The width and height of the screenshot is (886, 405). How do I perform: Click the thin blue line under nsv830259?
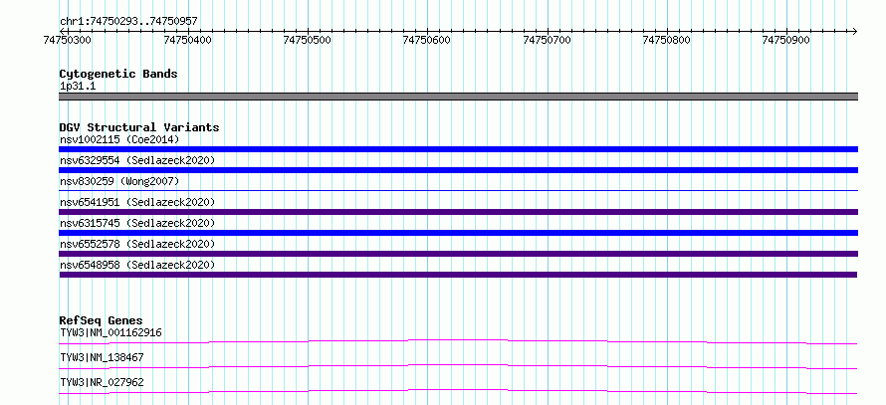coord(458,190)
